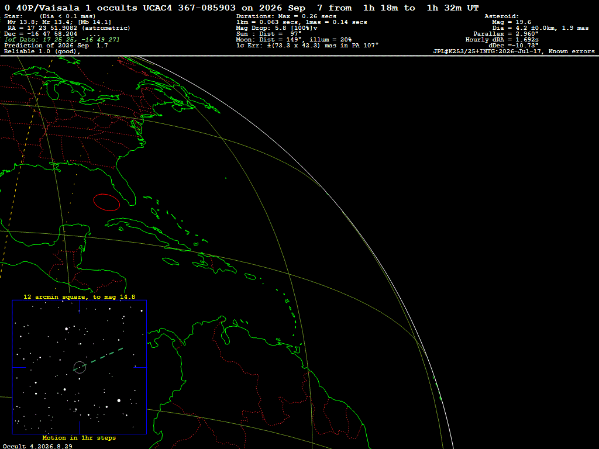
Task: Click the "12 arcmin square, to mag 14.8" label
Action: click(x=79, y=296)
